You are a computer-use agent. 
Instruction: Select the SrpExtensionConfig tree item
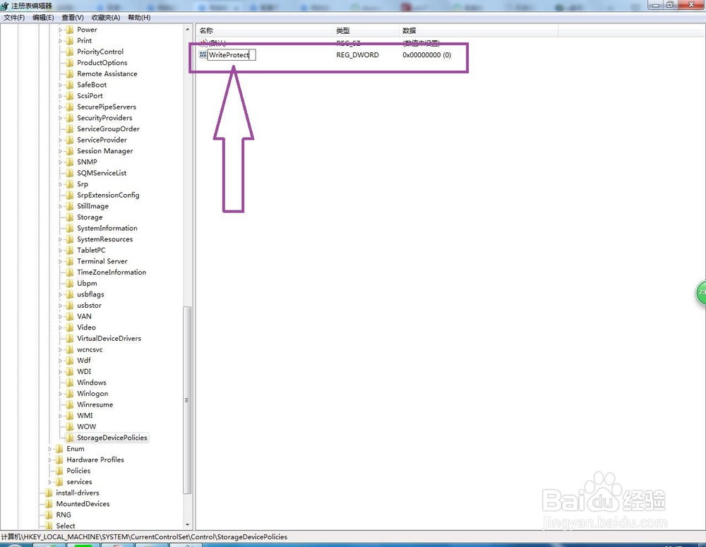coord(108,195)
